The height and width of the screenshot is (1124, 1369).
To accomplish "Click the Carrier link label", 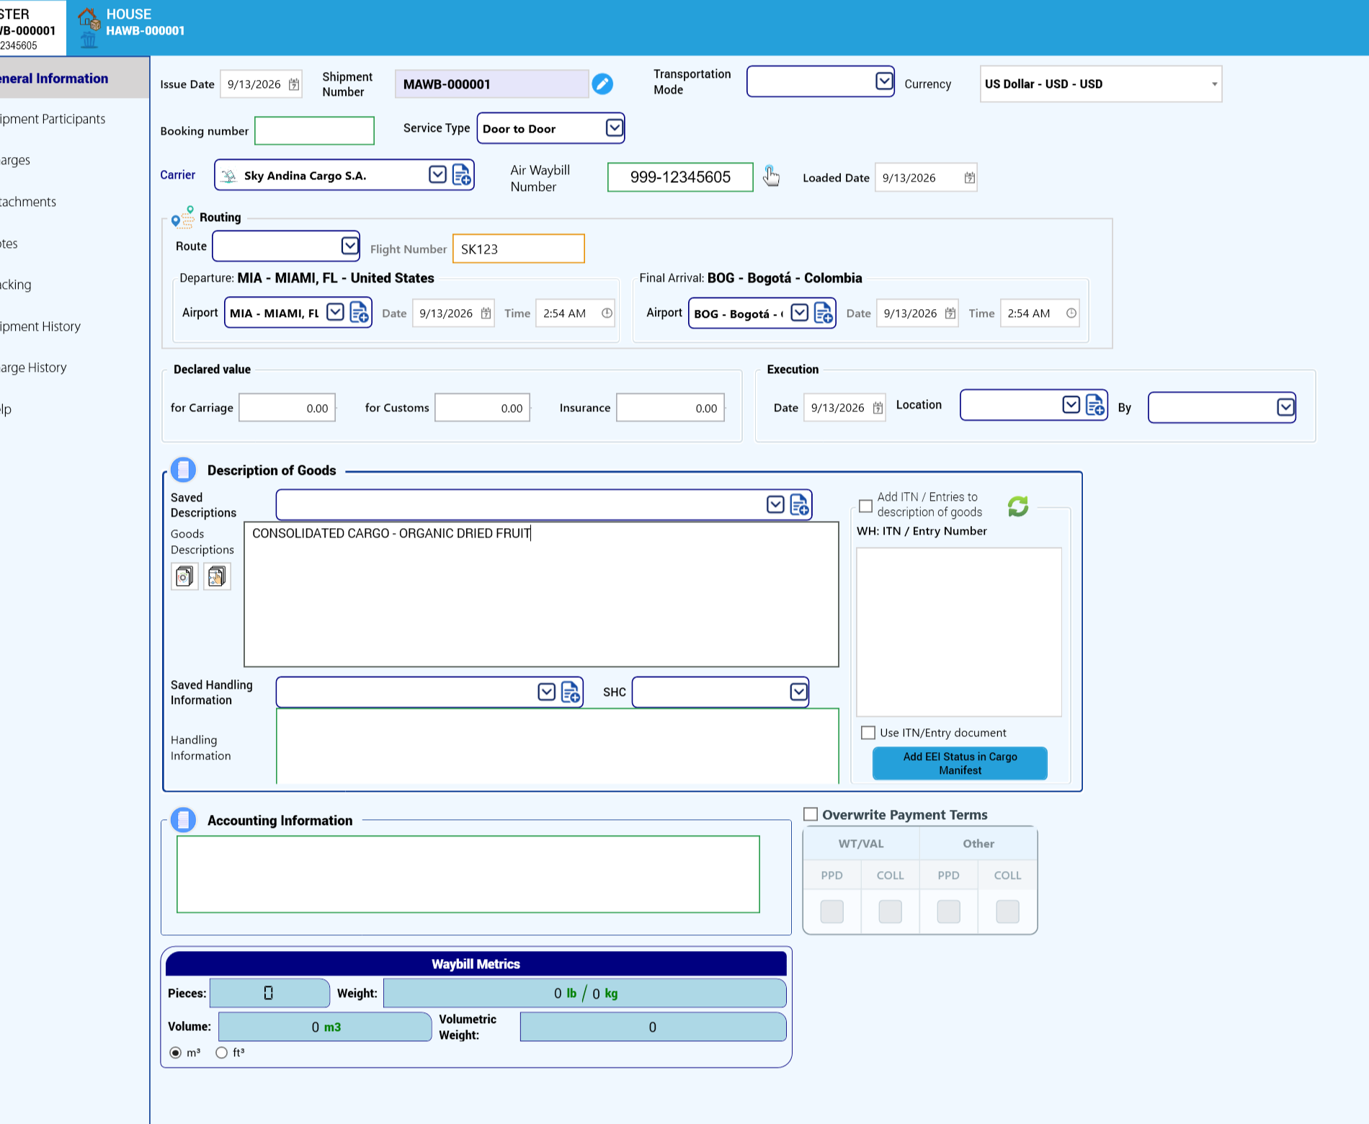I will (x=178, y=174).
